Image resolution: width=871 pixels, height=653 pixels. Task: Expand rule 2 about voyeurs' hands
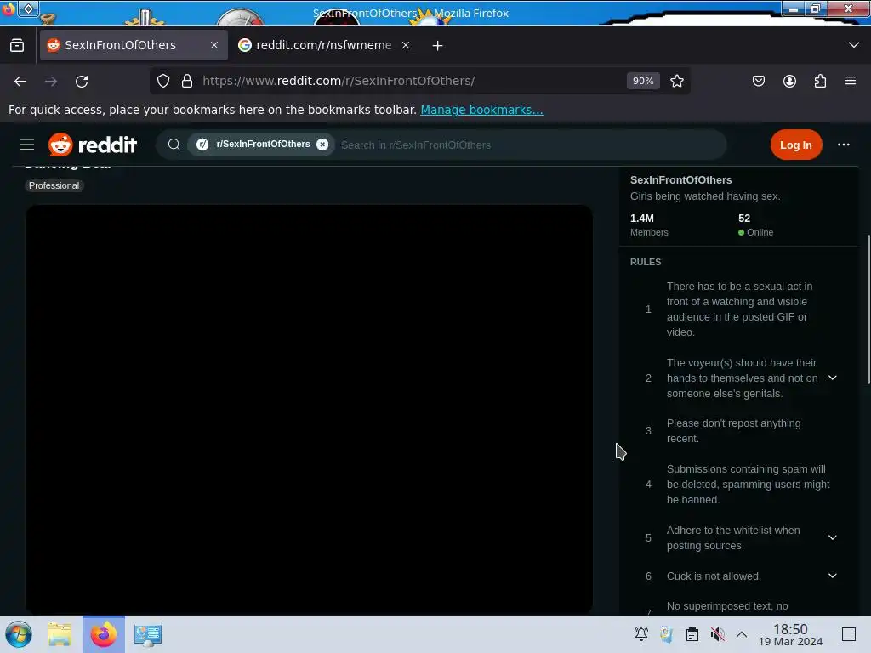pos(833,378)
